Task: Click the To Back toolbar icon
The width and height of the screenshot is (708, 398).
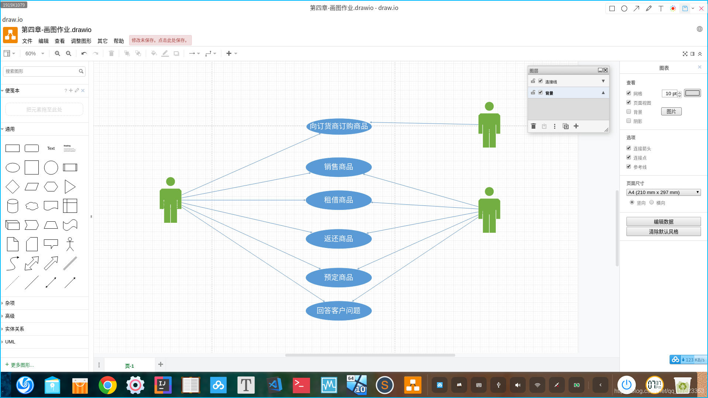Action: click(138, 53)
